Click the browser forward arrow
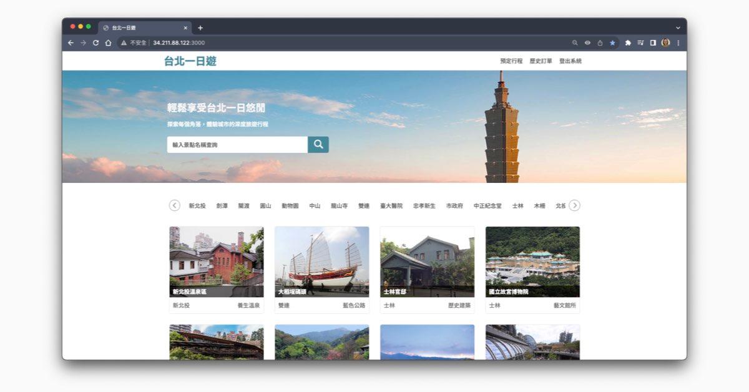The height and width of the screenshot is (392, 749). (83, 42)
